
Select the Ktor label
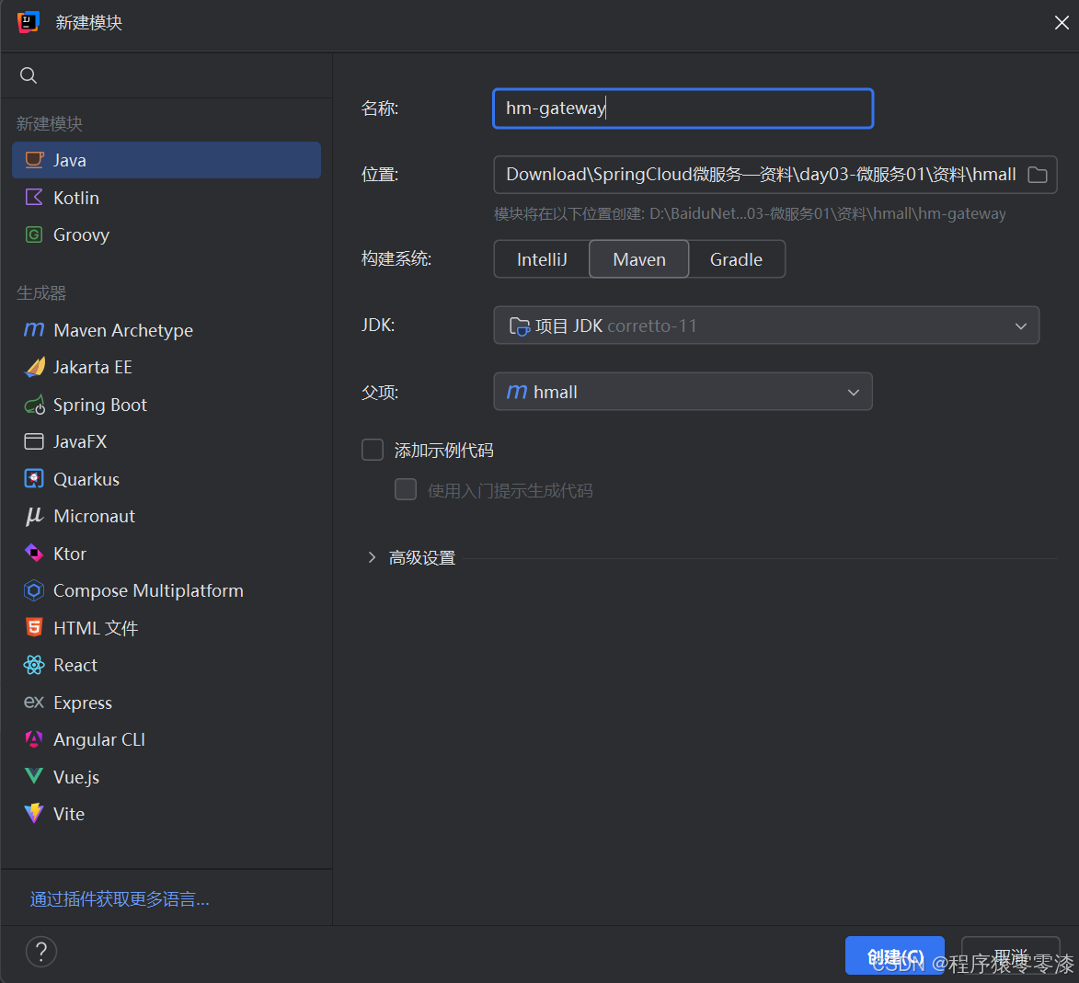70,553
